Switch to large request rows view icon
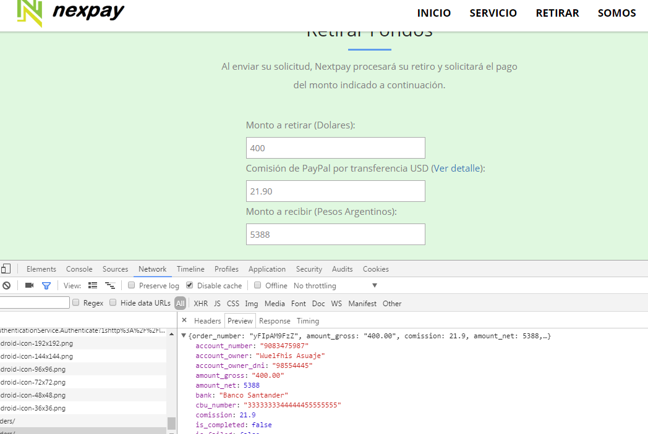 pyautogui.click(x=93, y=285)
